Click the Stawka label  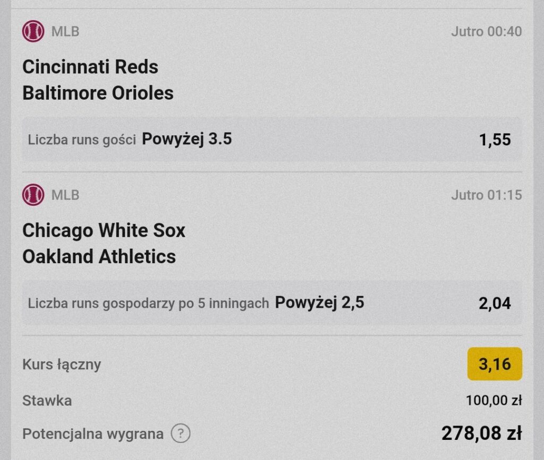point(47,401)
